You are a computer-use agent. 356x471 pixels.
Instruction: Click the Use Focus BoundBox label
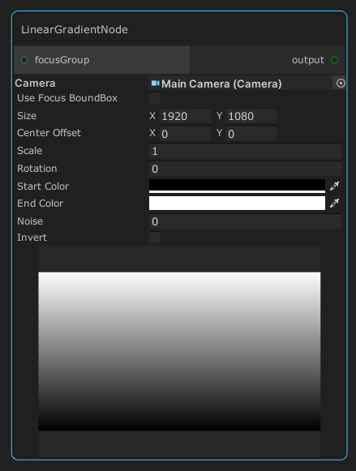click(67, 98)
